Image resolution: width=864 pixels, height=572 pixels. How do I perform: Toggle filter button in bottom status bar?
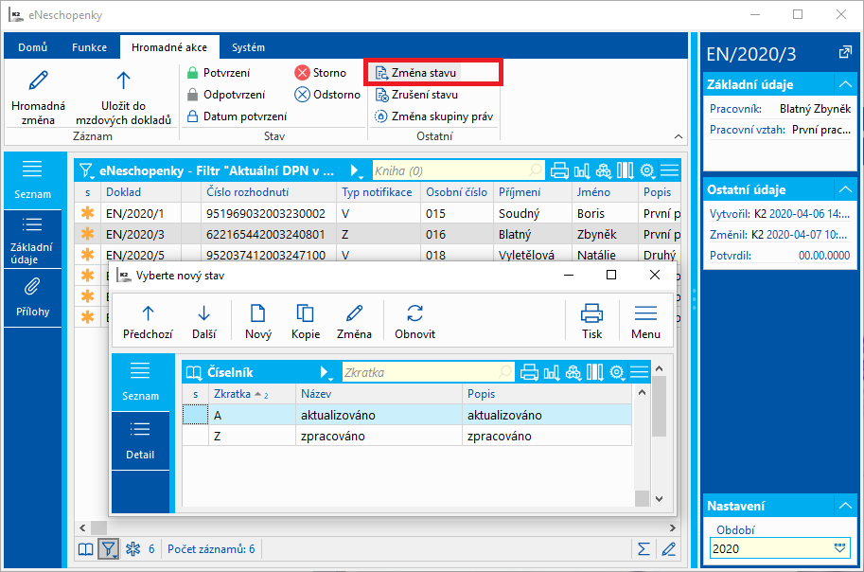pos(108,549)
